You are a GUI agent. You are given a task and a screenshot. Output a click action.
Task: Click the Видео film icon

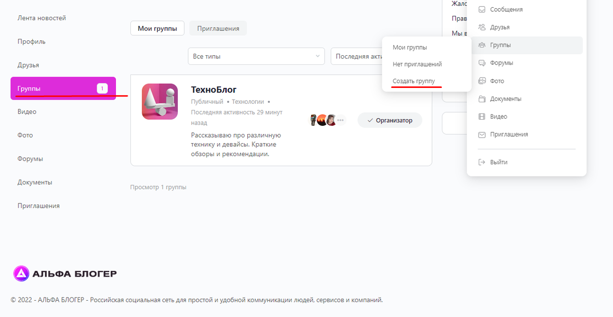[x=482, y=117]
